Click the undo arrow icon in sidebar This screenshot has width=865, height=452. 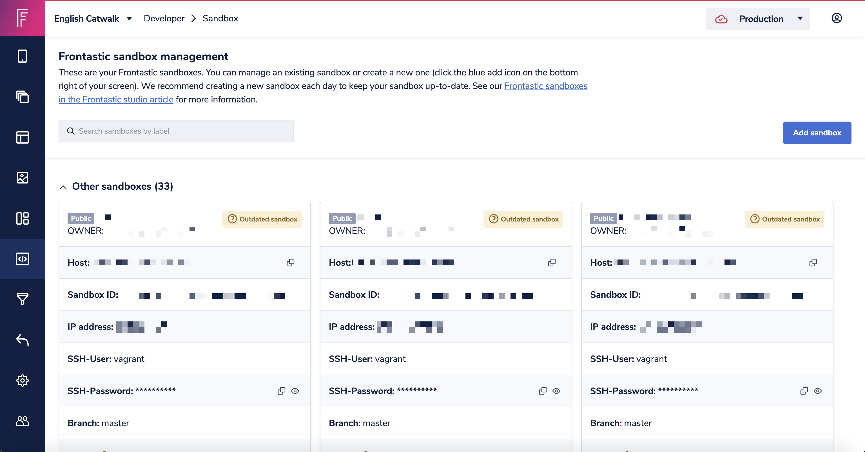pyautogui.click(x=22, y=340)
